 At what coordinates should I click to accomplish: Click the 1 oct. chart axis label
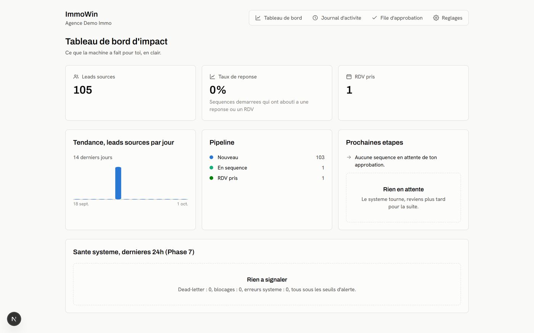coord(182,204)
